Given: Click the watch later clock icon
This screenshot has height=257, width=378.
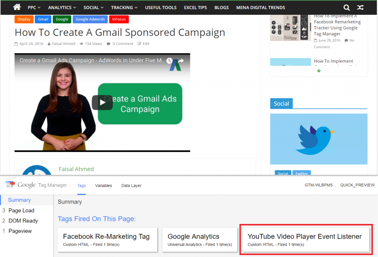Looking at the screenshot, I should (x=169, y=61).
